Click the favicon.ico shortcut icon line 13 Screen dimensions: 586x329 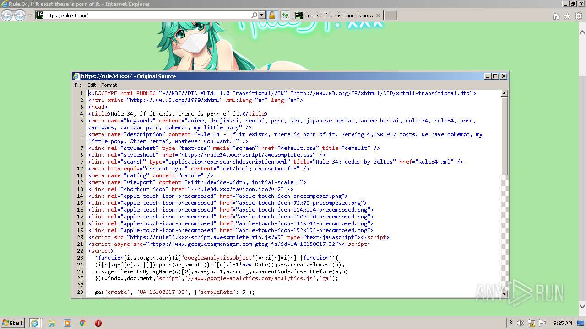[190, 189]
